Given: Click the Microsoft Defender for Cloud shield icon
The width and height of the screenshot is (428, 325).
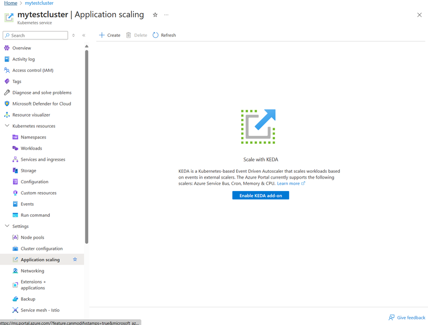Looking at the screenshot, I should [7, 104].
